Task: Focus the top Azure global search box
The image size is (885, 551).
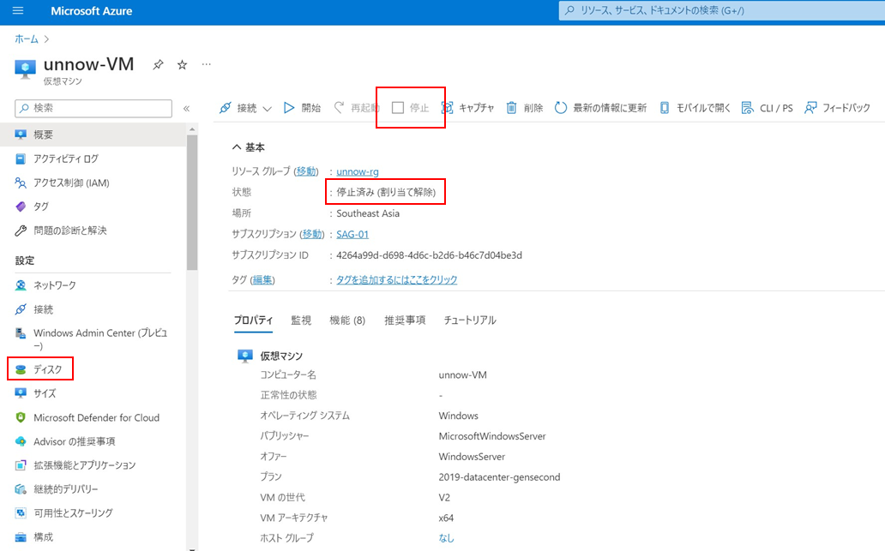Action: tap(722, 11)
